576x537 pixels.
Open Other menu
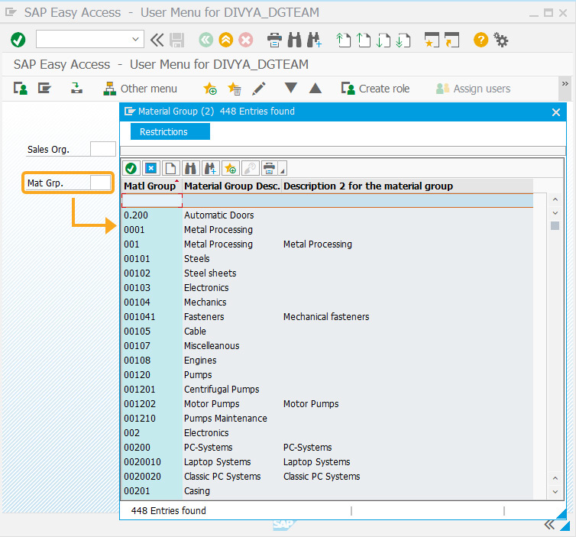click(x=140, y=89)
